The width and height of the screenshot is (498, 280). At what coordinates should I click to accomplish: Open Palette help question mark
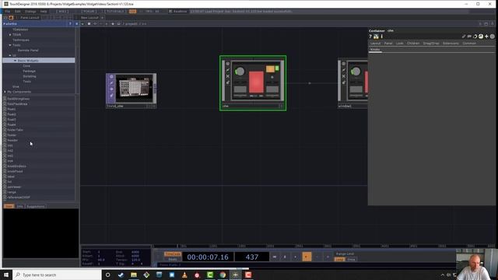pyautogui.click(x=70, y=24)
